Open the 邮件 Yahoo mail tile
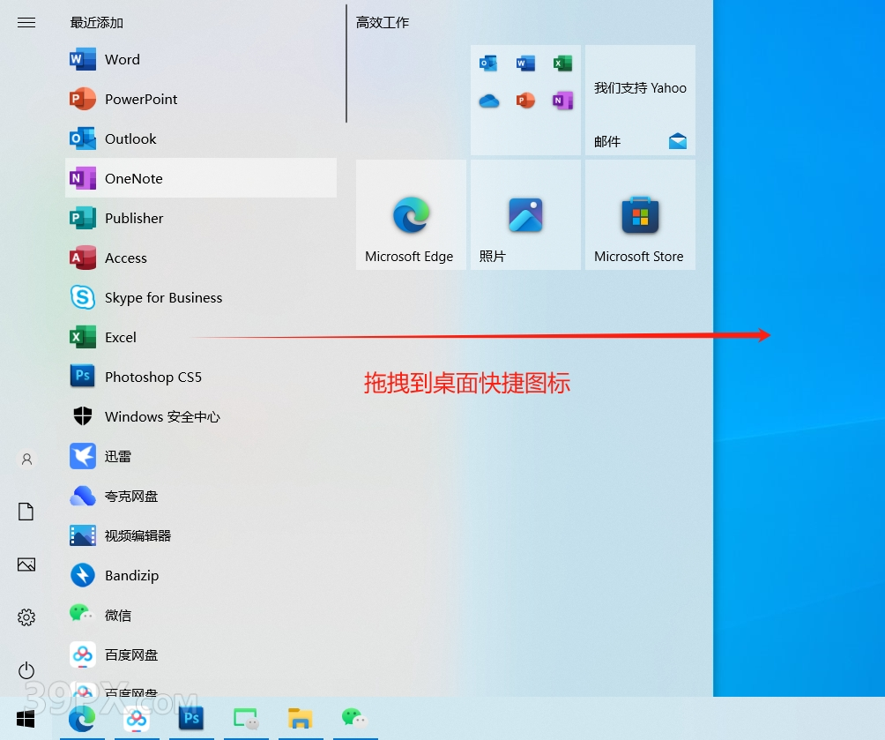Image resolution: width=885 pixels, height=740 pixels. click(640, 100)
